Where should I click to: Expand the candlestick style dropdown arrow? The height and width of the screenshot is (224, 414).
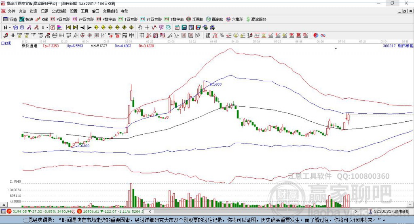click(x=47, y=27)
